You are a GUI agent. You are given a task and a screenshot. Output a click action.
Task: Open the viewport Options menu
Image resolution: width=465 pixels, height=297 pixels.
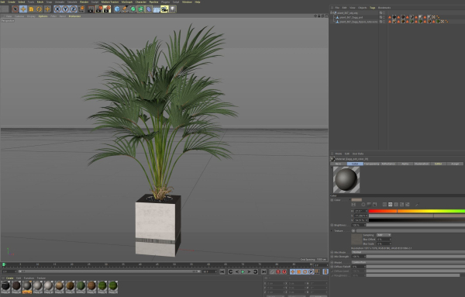(43, 16)
